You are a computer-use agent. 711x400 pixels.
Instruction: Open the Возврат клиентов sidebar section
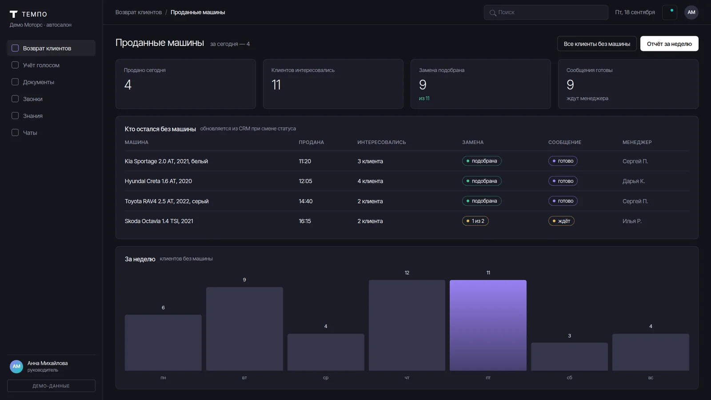click(51, 48)
